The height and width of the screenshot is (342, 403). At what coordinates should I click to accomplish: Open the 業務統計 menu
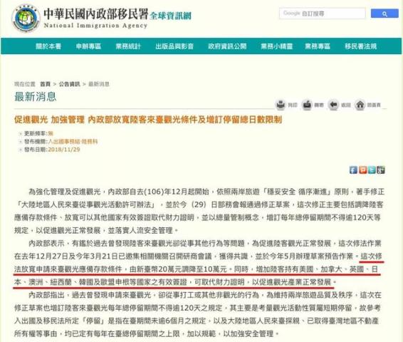tap(128, 46)
